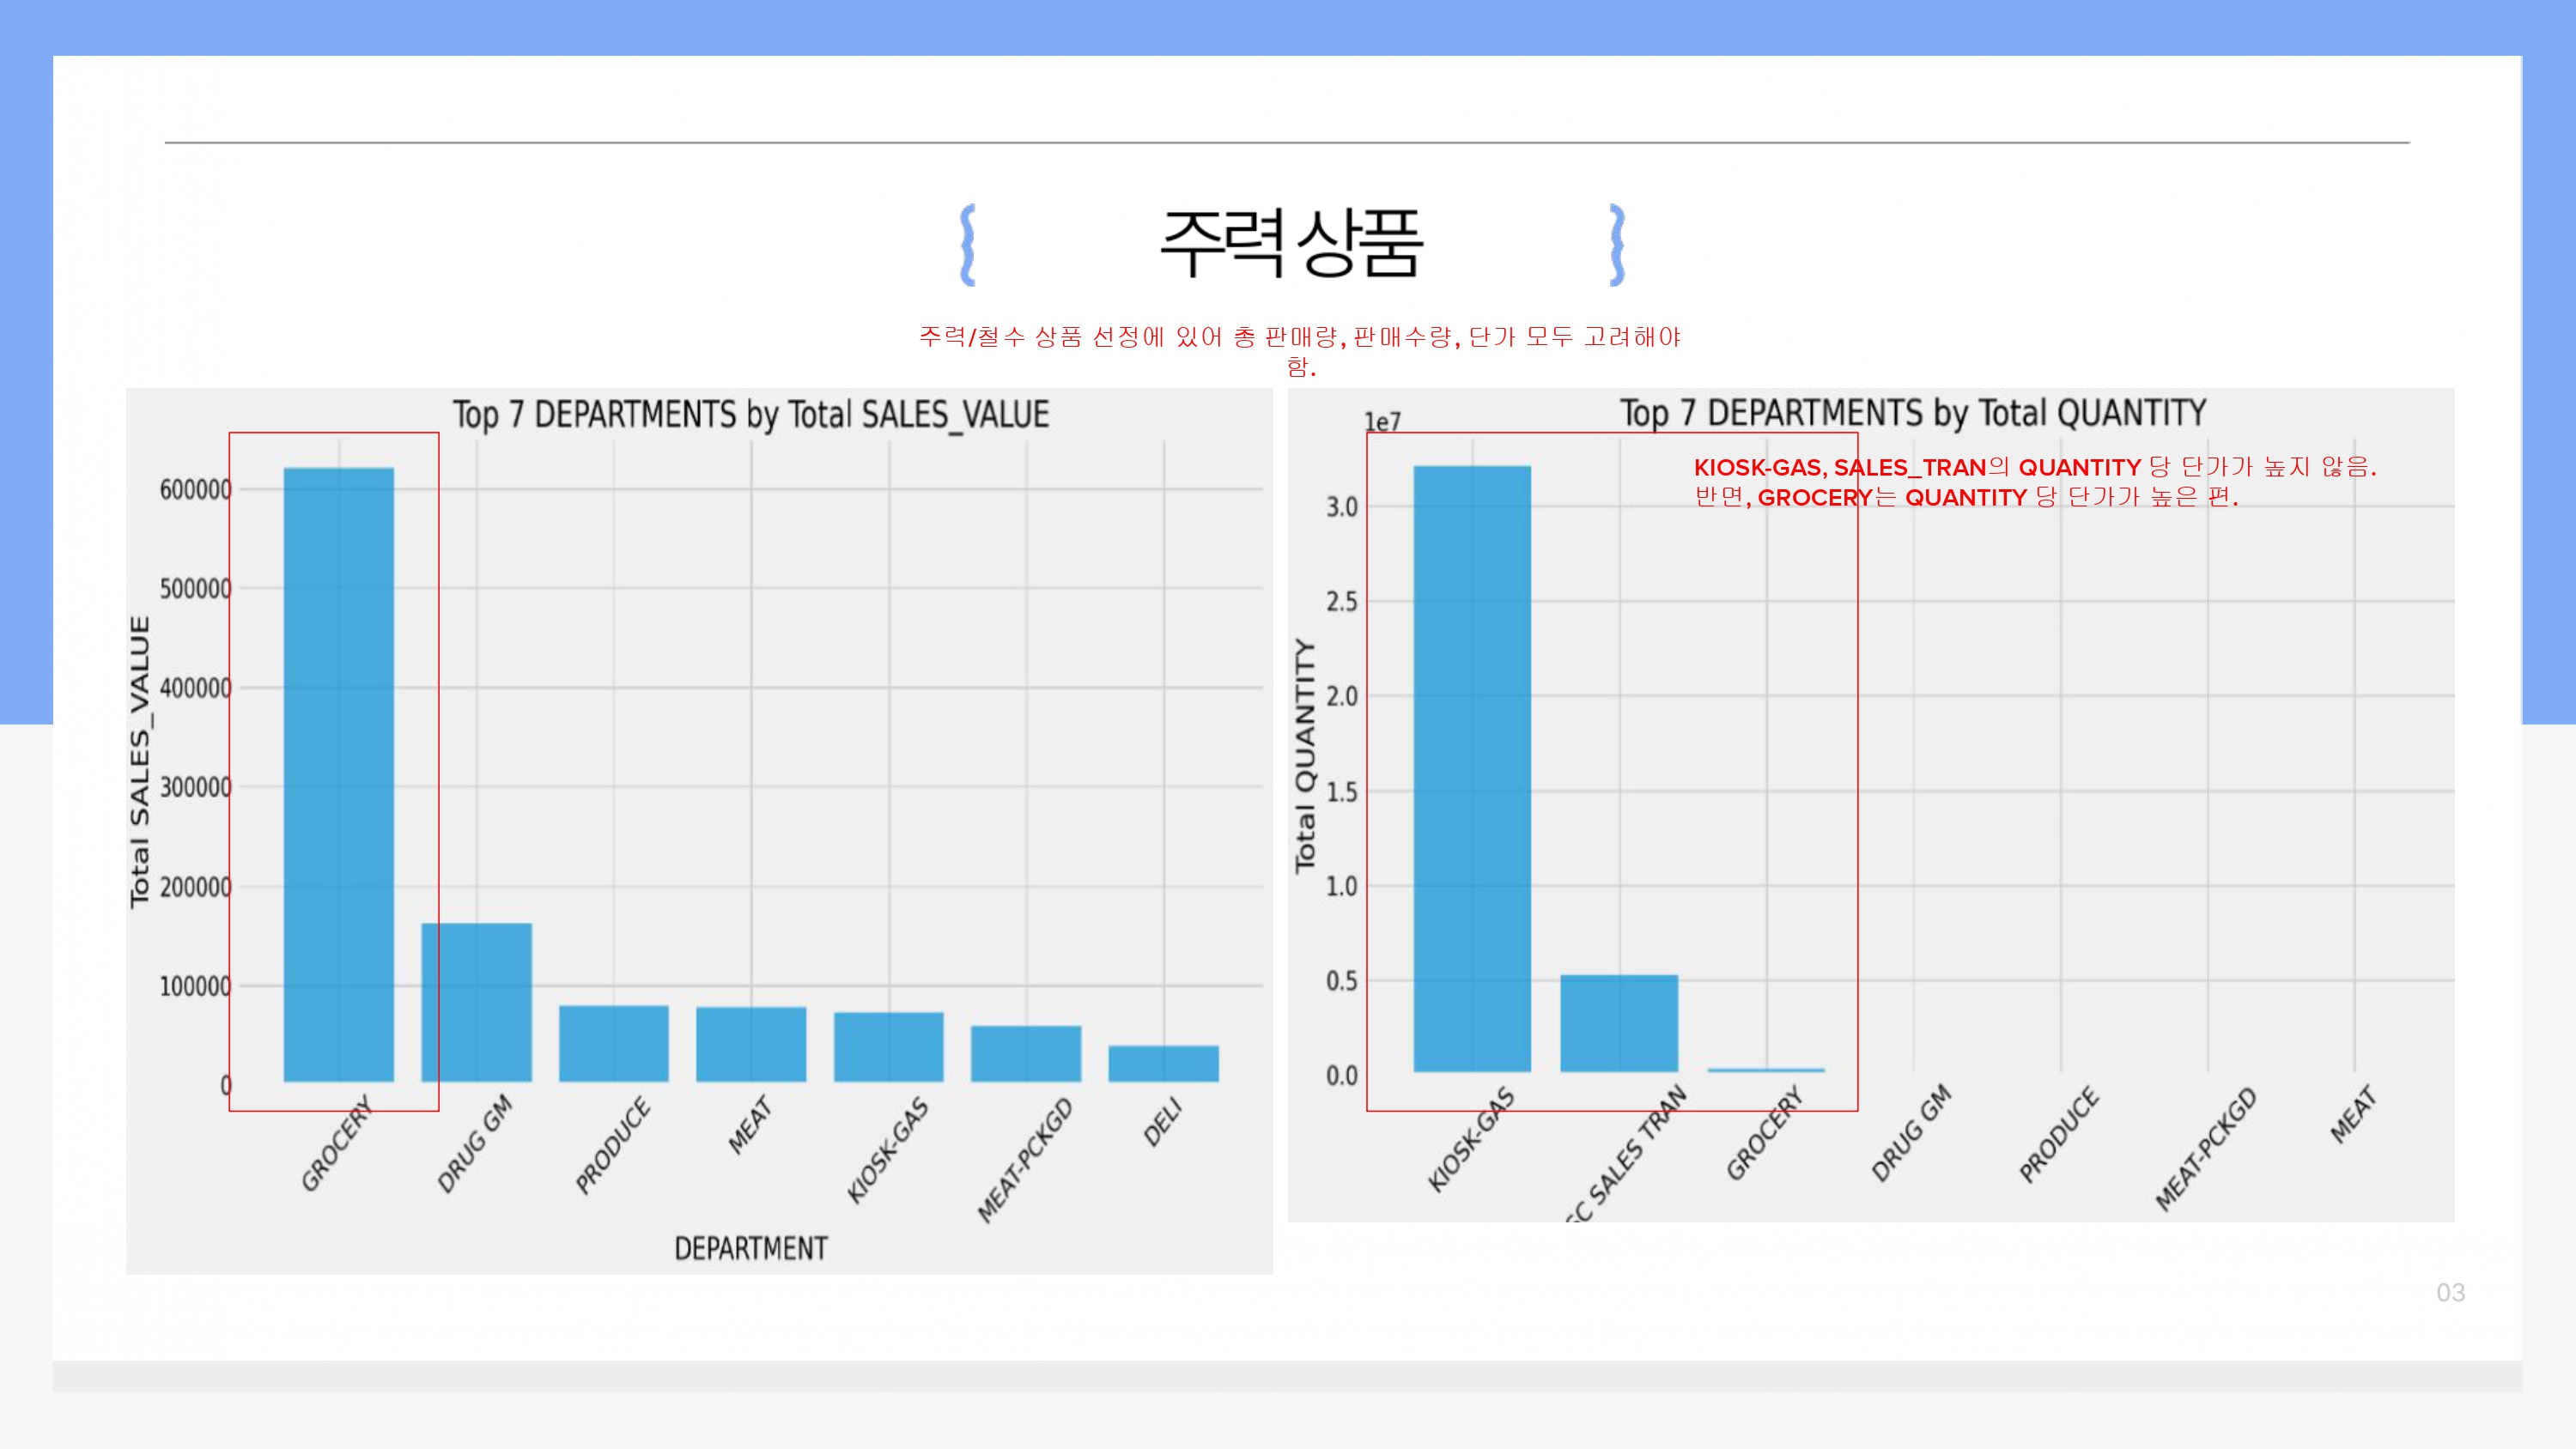The width and height of the screenshot is (2576, 1449).
Task: Select the Top 7 DEPARTMENTS by Total SALES_VALUE title
Action: [750, 414]
